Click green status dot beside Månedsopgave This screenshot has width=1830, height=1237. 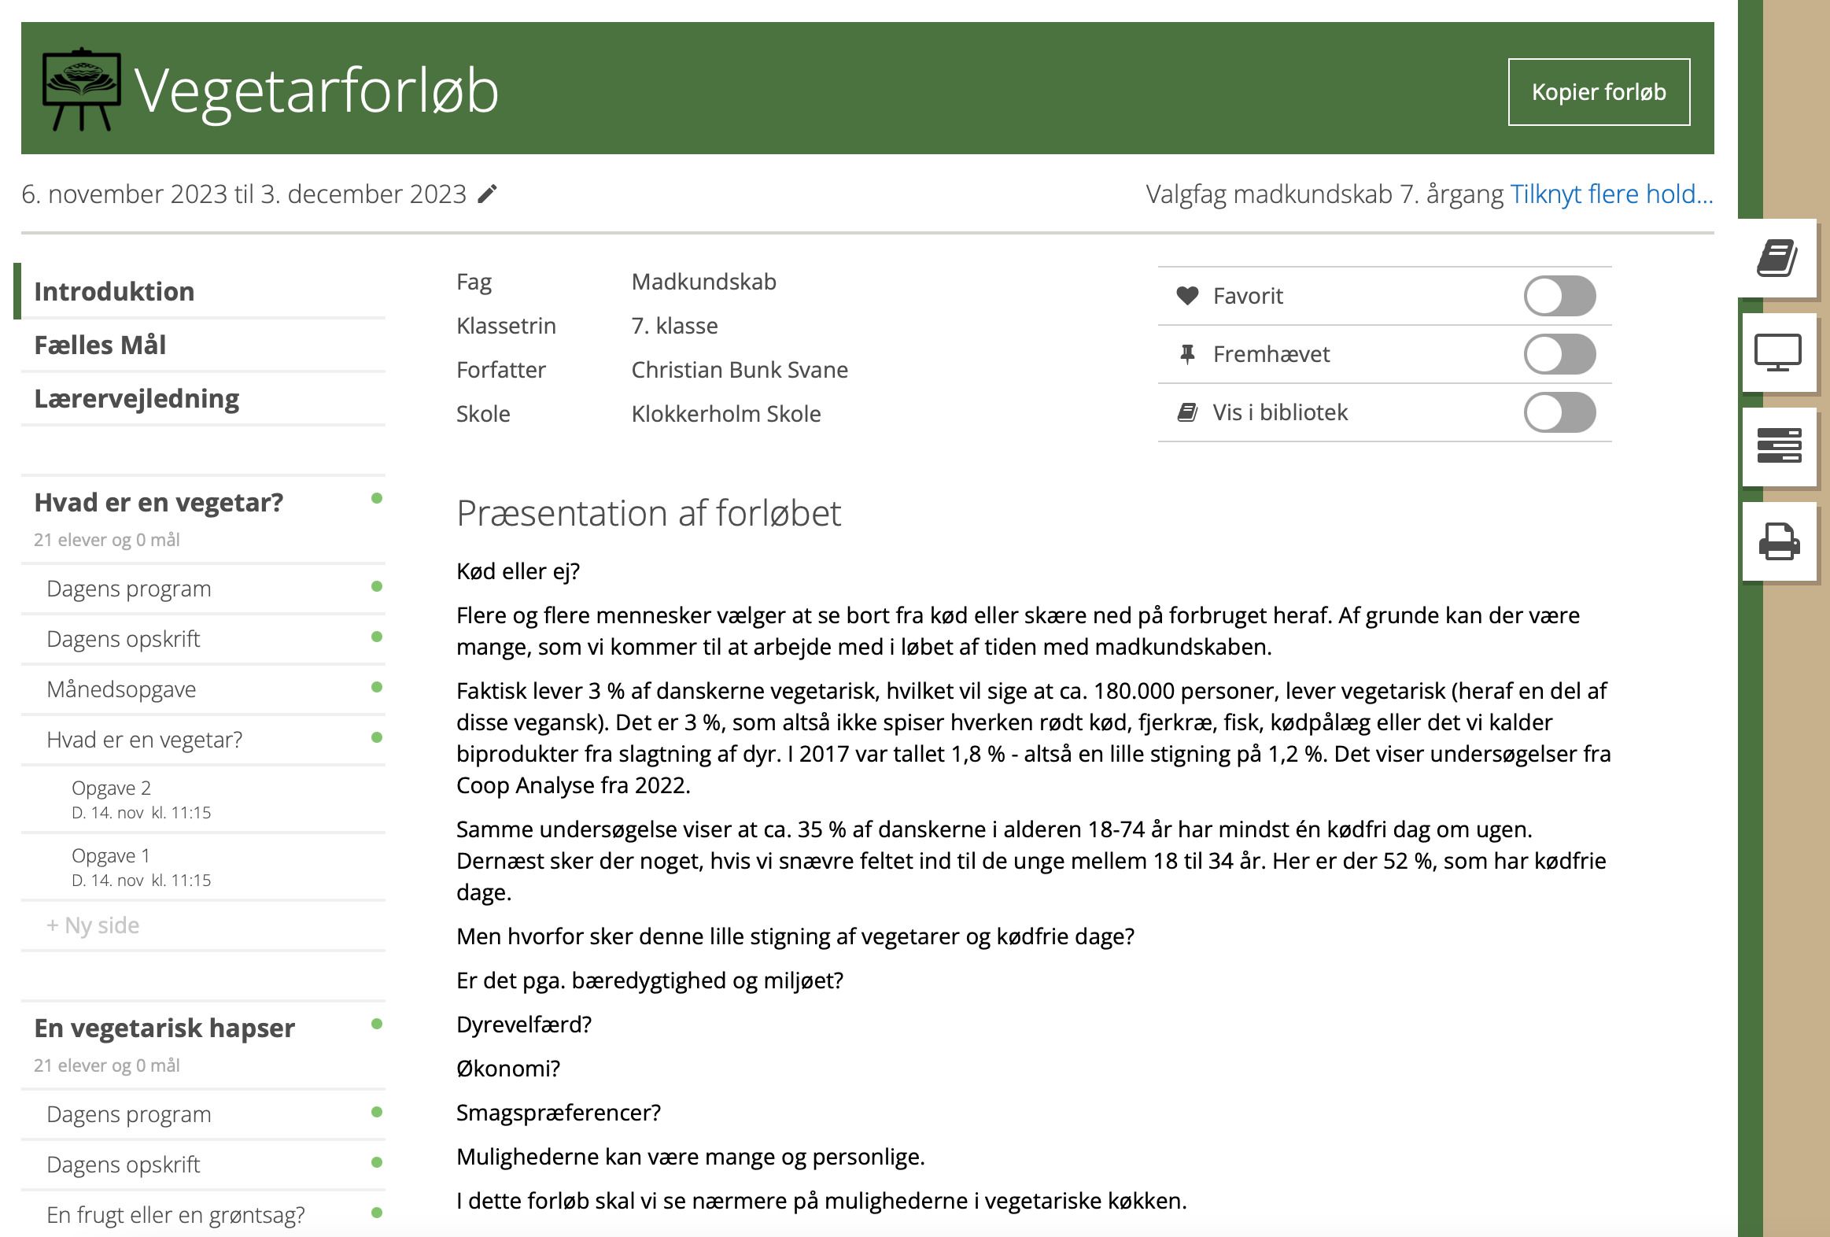tap(376, 688)
